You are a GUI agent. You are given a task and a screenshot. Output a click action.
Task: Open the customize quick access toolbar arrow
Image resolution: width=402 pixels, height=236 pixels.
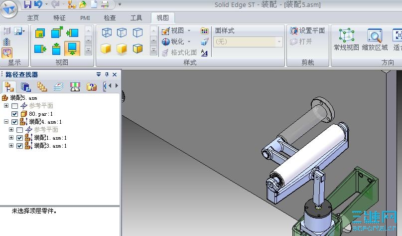[120, 4]
